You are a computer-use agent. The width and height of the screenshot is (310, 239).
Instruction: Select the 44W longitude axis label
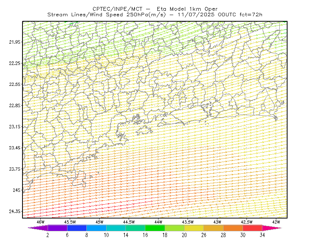158,222
